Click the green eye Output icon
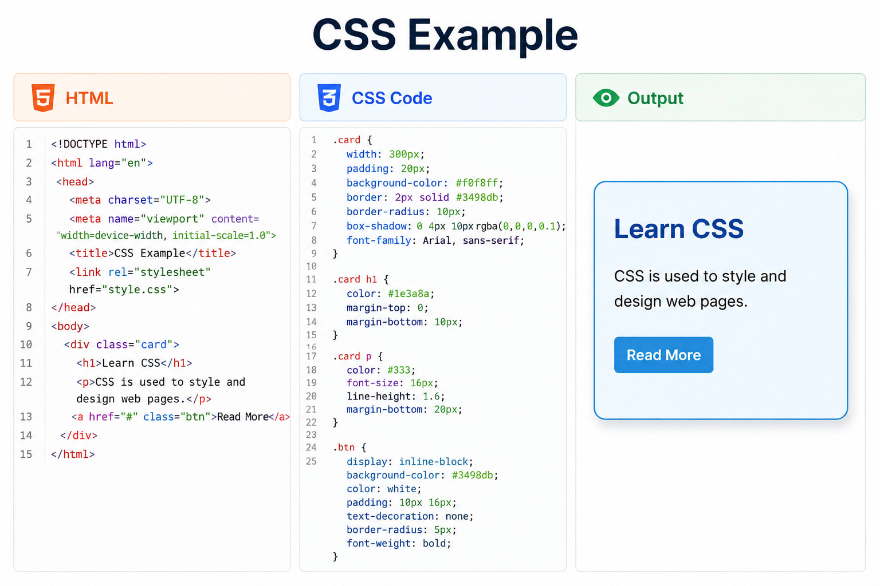880x586 pixels. click(x=606, y=98)
